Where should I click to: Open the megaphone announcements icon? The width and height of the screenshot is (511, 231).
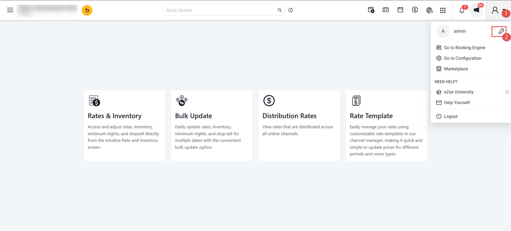point(476,10)
